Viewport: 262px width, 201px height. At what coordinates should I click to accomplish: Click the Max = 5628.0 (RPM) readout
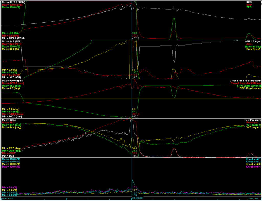click(x=13, y=2)
